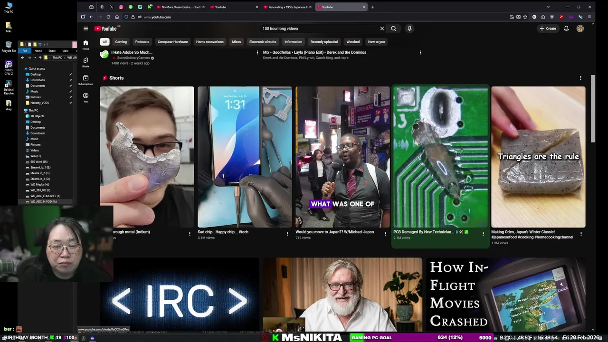Open Recycle Bin on the desktop
The width and height of the screenshot is (608, 342).
point(9,47)
